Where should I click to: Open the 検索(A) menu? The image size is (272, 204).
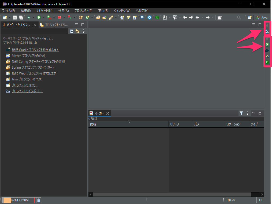pos(63,10)
